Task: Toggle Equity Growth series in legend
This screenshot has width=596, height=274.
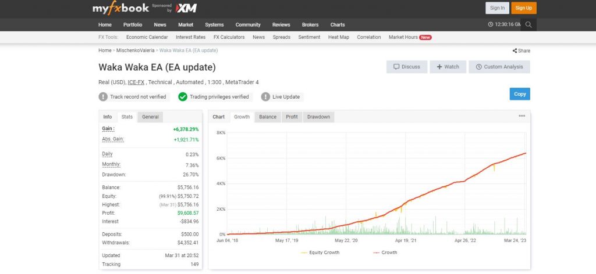Action: pos(320,253)
